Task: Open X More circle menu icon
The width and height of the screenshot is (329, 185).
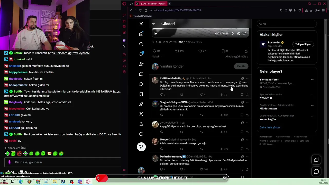Action: click(141, 134)
